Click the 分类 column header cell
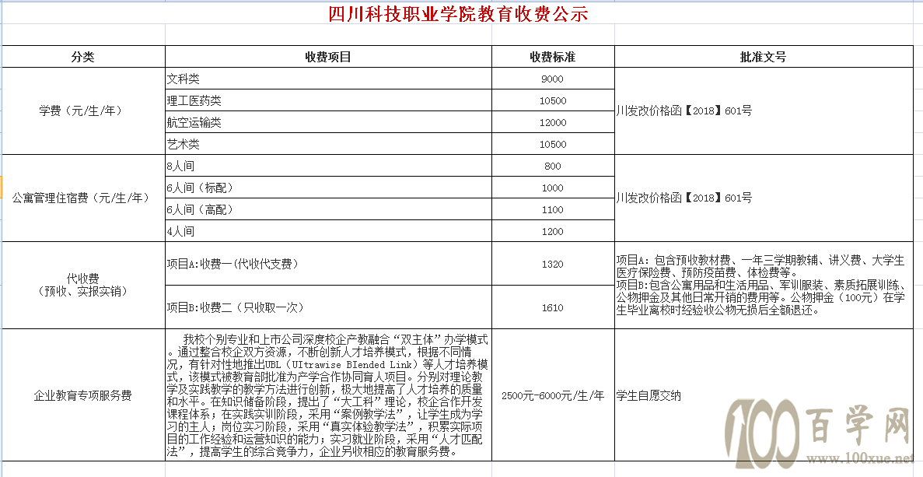 point(83,57)
